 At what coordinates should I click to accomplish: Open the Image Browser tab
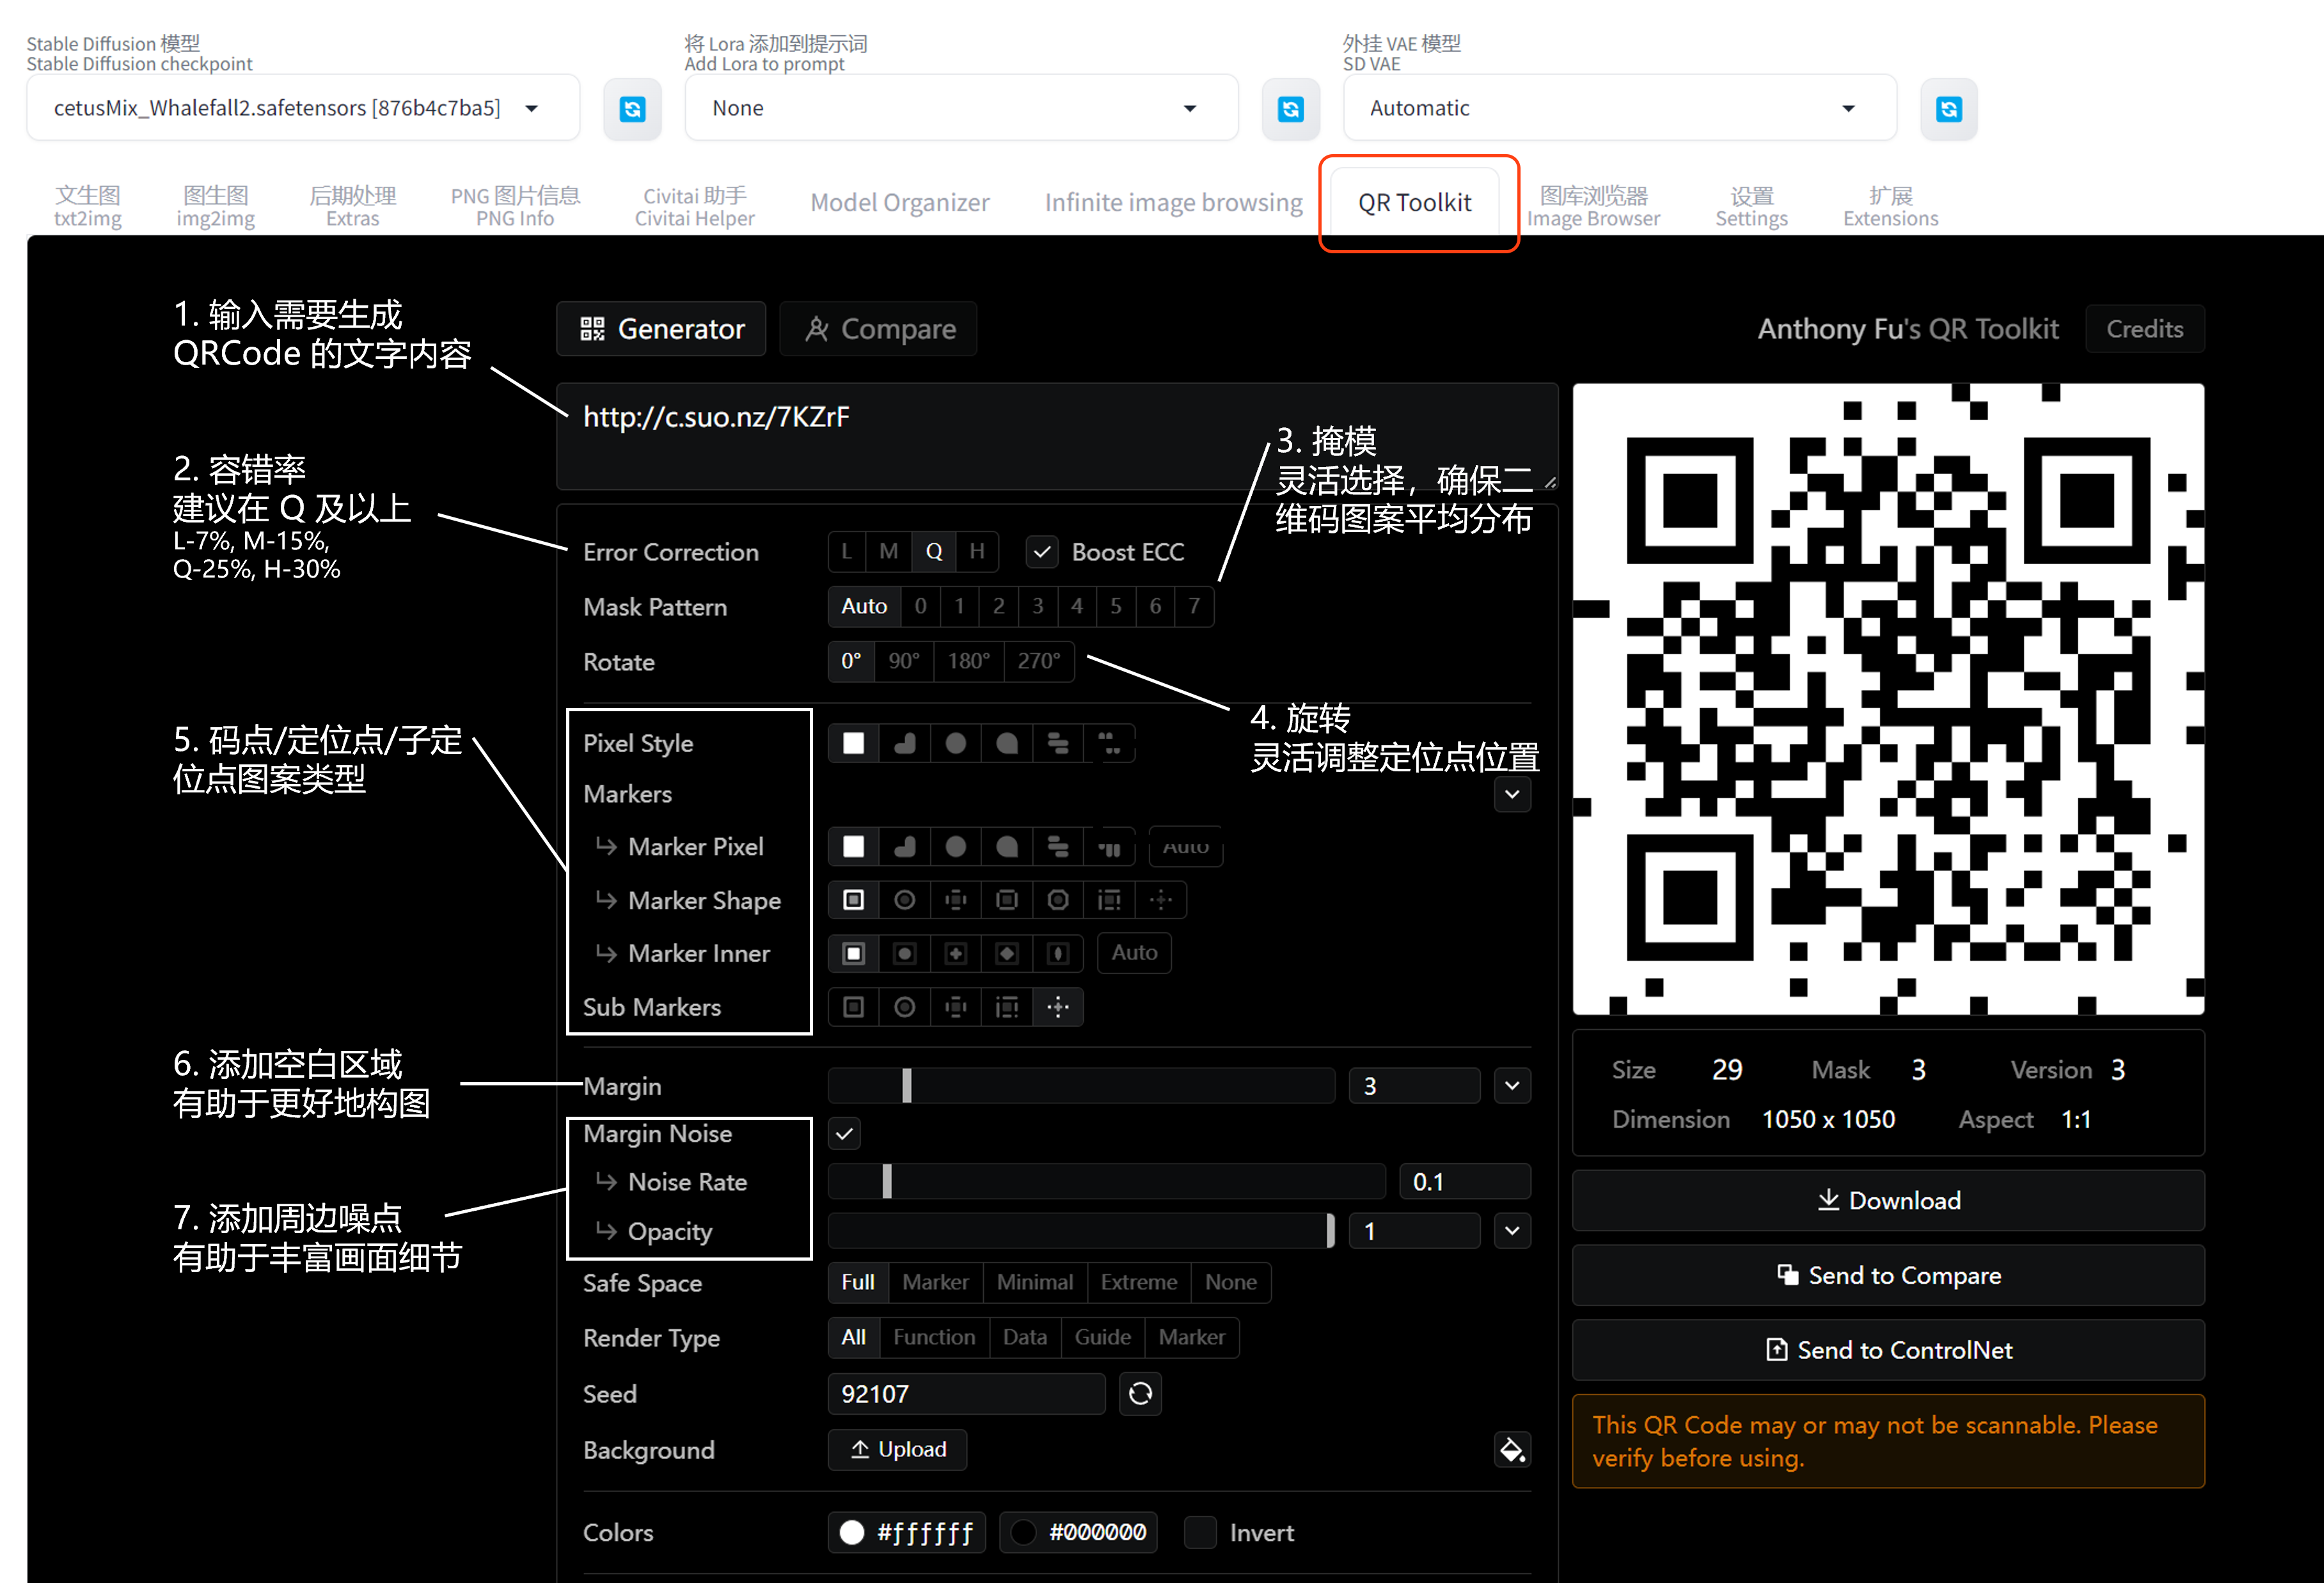pos(1593,205)
